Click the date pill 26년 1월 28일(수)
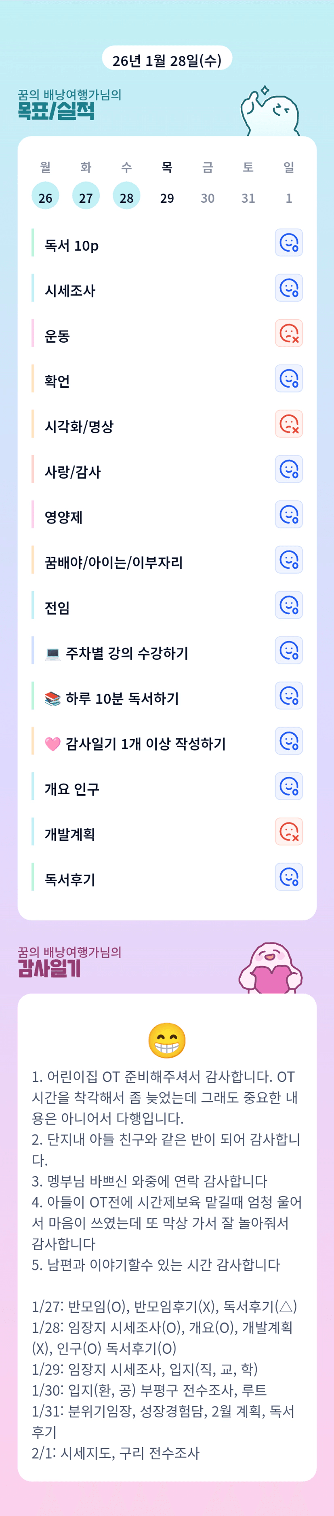Viewport: 334px width, 1516px height. [167, 60]
